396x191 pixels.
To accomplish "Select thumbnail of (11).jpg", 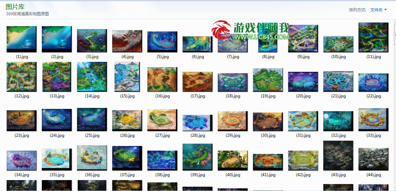I will coord(373,37).
